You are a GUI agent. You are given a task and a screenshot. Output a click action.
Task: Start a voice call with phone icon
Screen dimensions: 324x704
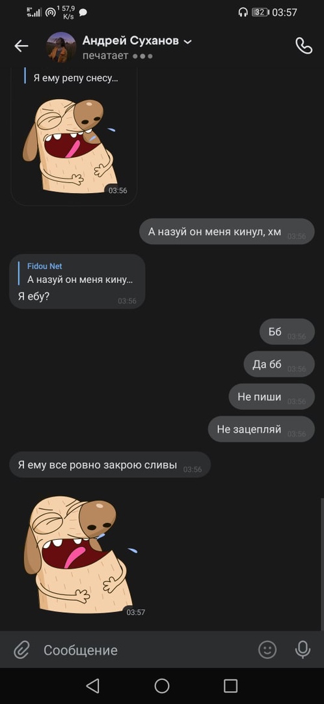303,46
